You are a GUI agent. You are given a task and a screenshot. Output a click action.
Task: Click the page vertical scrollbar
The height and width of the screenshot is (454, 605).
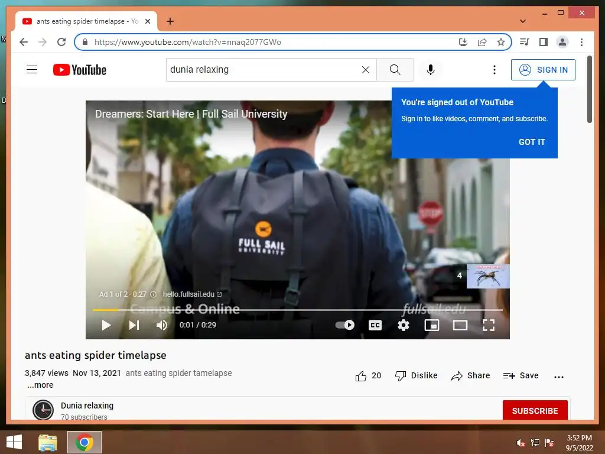tap(589, 90)
